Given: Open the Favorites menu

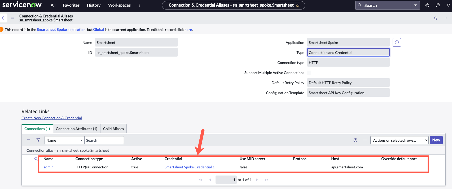Looking at the screenshot, I should [x=71, y=5].
